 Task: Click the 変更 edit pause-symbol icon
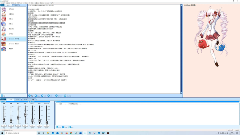pos(63,127)
